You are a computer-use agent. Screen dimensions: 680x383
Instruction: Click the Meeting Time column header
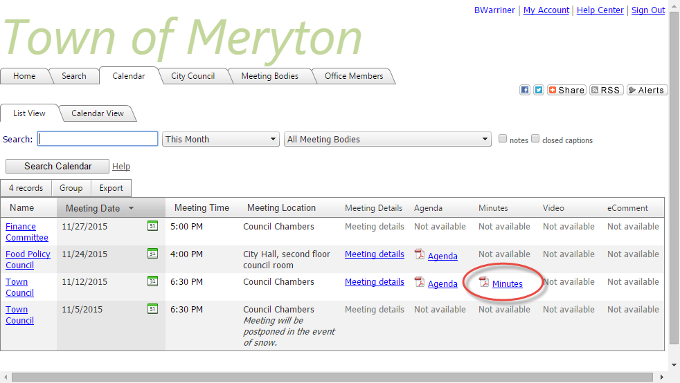202,207
